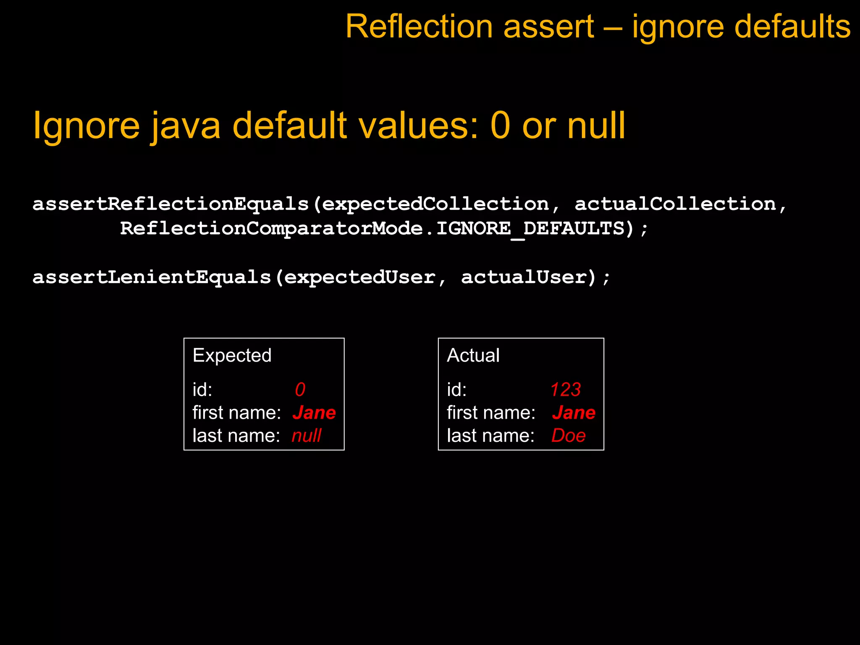Viewport: 860px width, 645px height.
Task: Click the 'first name:' label in the Expected box
Action: tap(237, 413)
